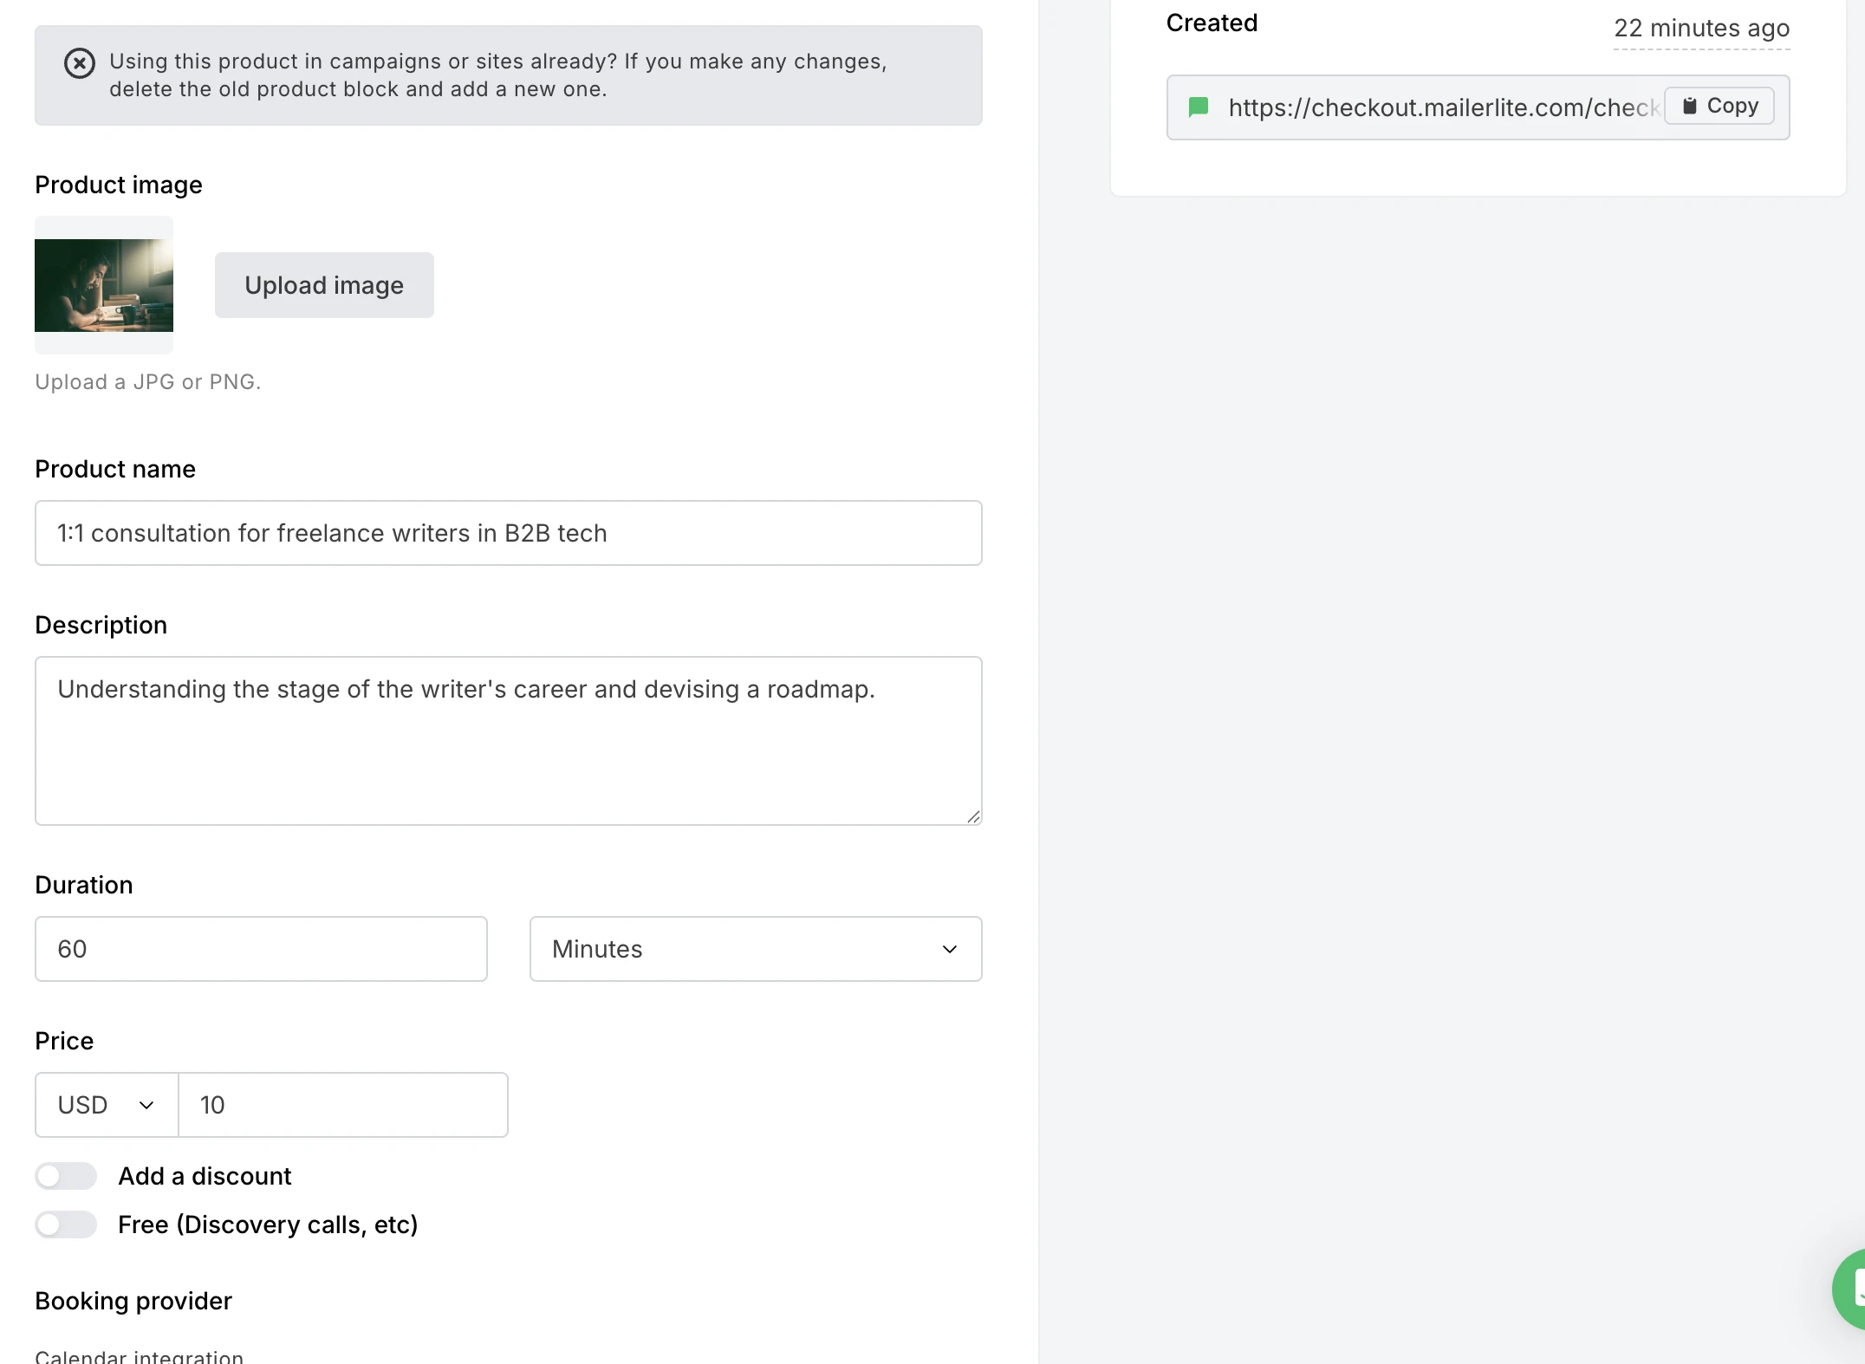Click the green chat support bubble
The width and height of the screenshot is (1865, 1364).
tap(1851, 1289)
